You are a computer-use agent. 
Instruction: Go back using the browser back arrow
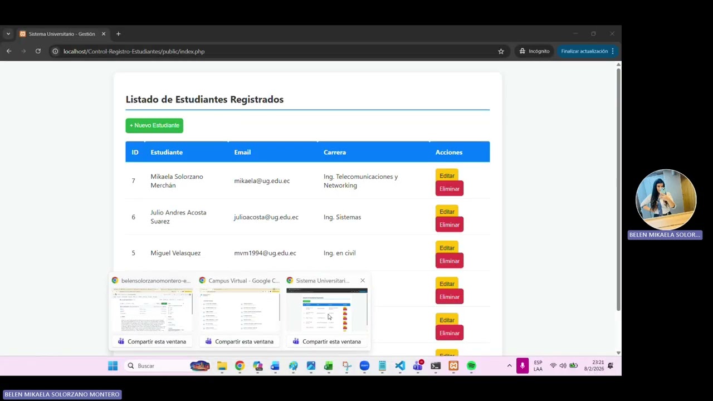9,51
